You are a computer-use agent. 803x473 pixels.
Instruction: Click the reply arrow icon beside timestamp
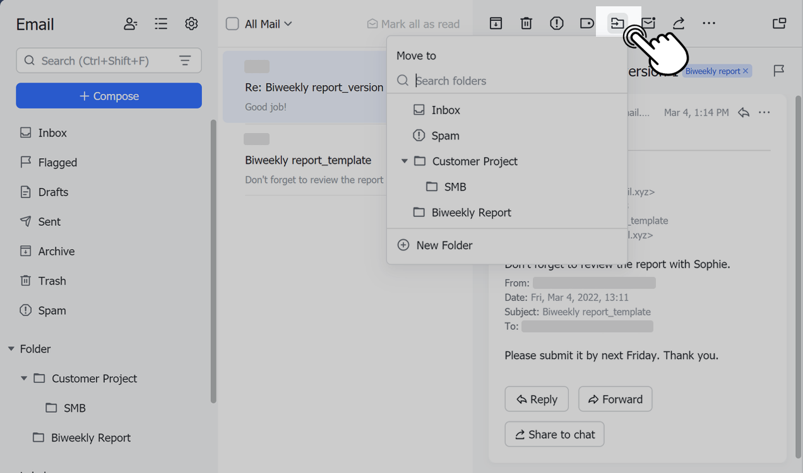[744, 112]
